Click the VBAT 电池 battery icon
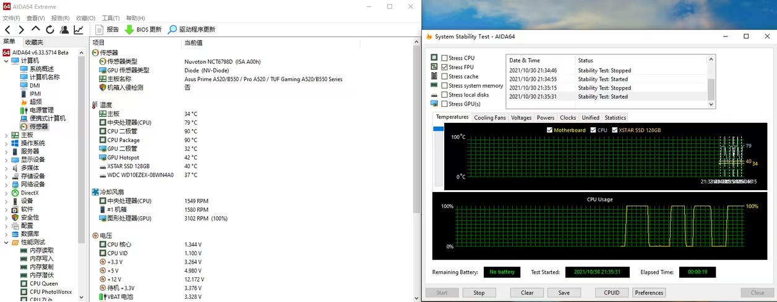Image resolution: width=777 pixels, height=302 pixels. (103, 297)
